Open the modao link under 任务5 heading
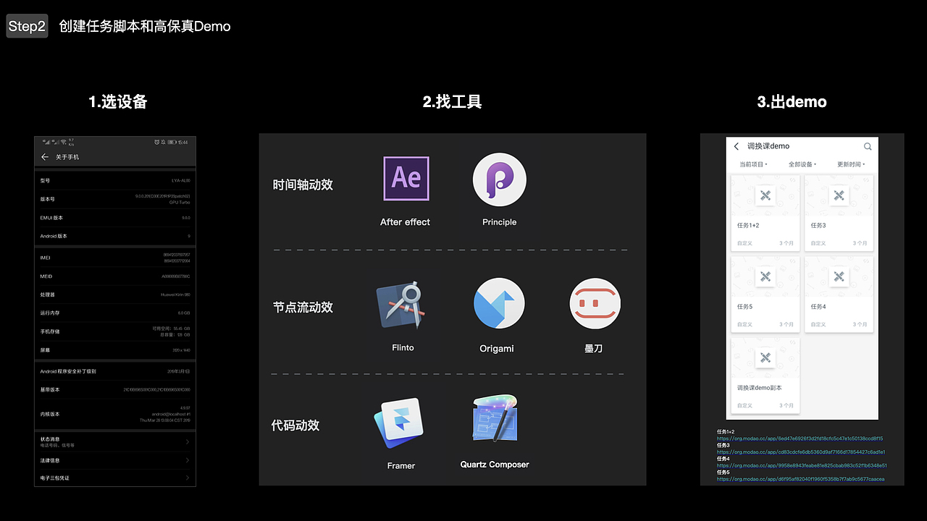This screenshot has width=927, height=521. click(800, 479)
